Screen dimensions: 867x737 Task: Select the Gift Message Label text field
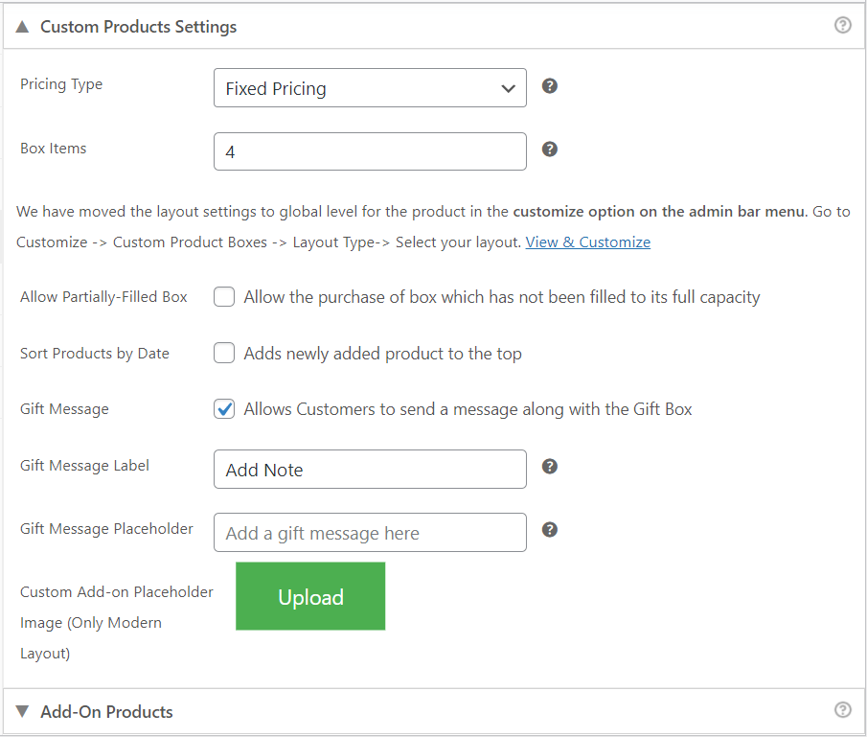370,469
